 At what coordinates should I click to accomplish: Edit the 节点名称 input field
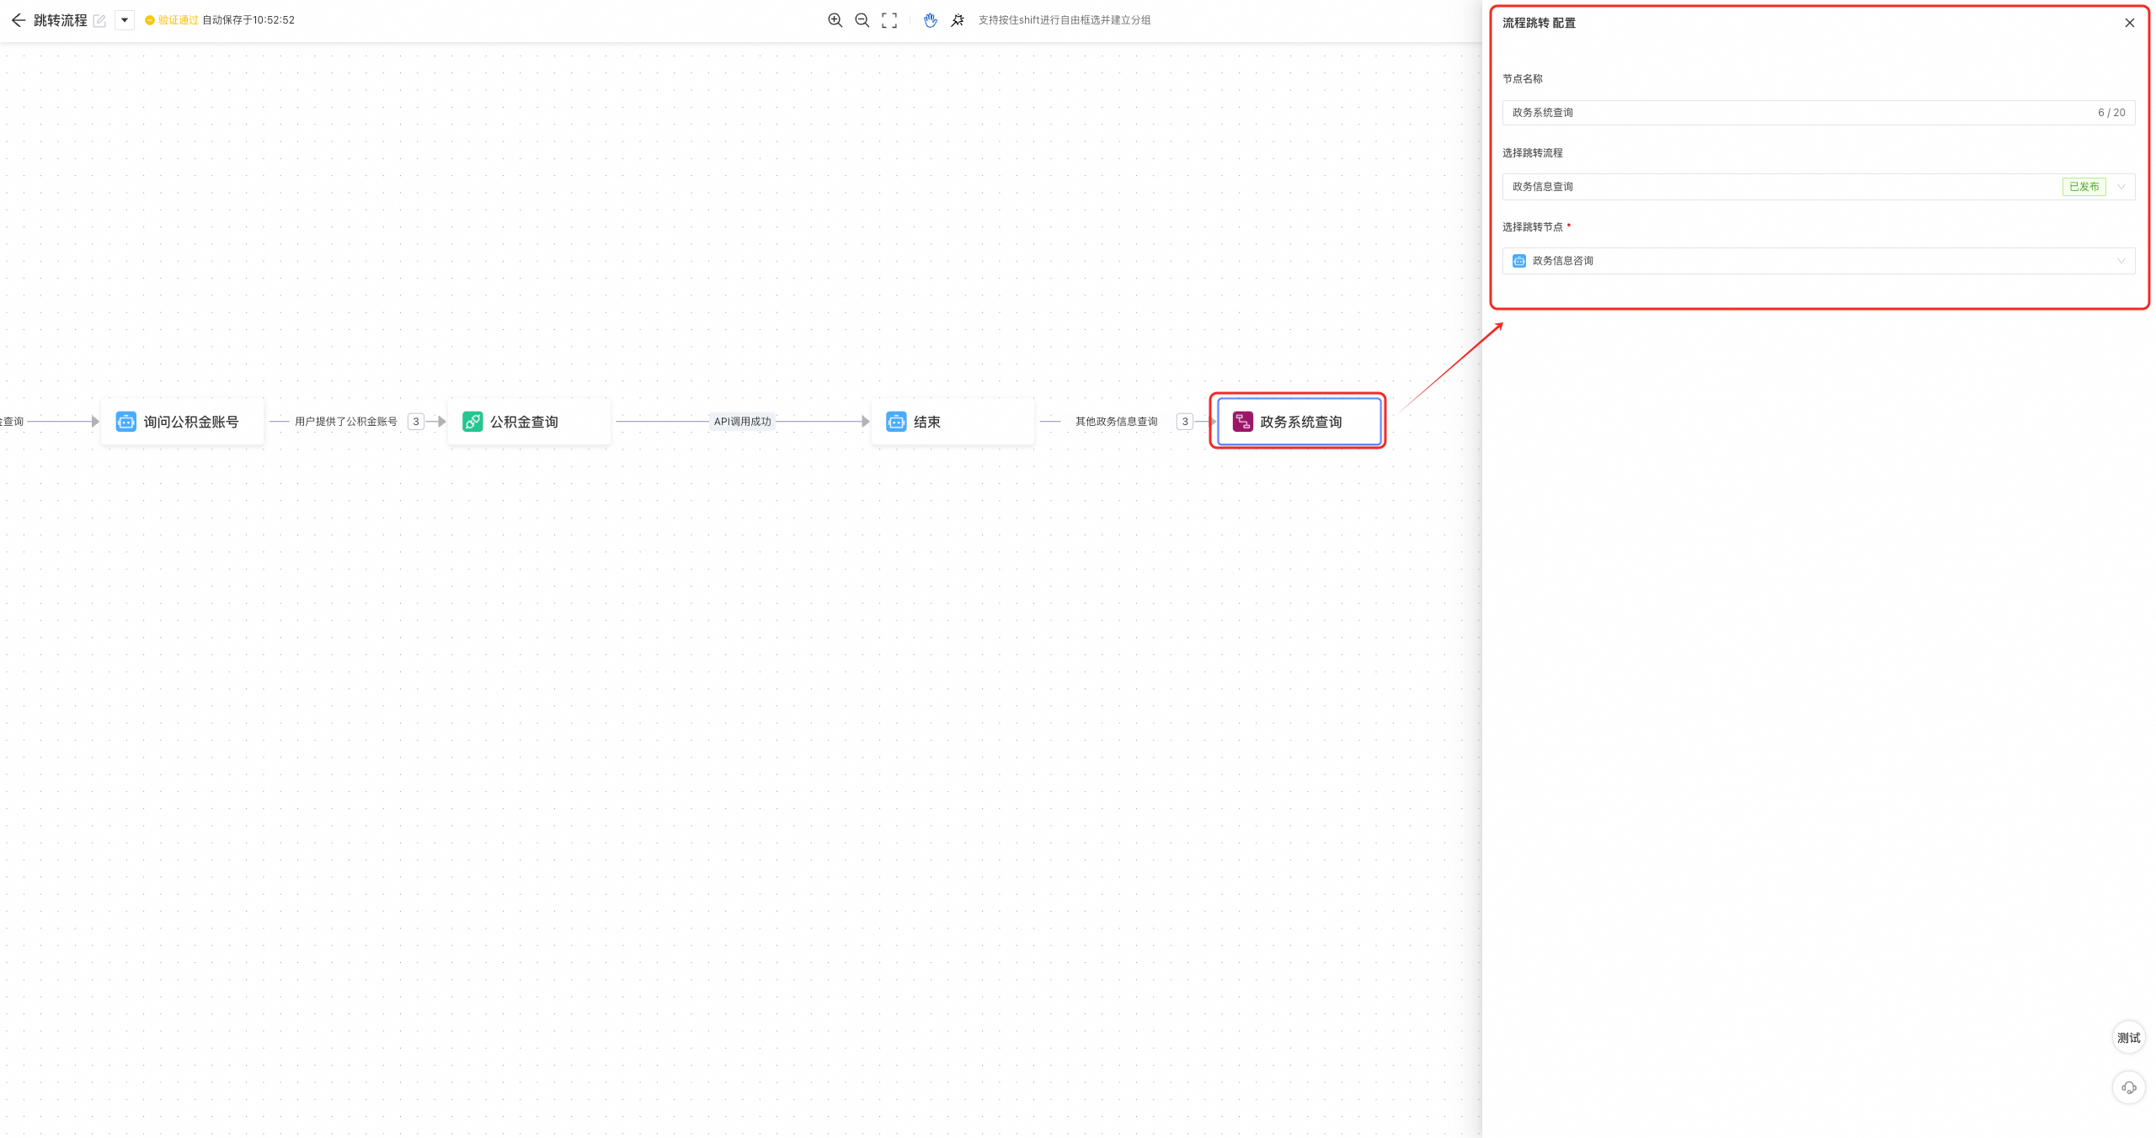pos(1818,113)
